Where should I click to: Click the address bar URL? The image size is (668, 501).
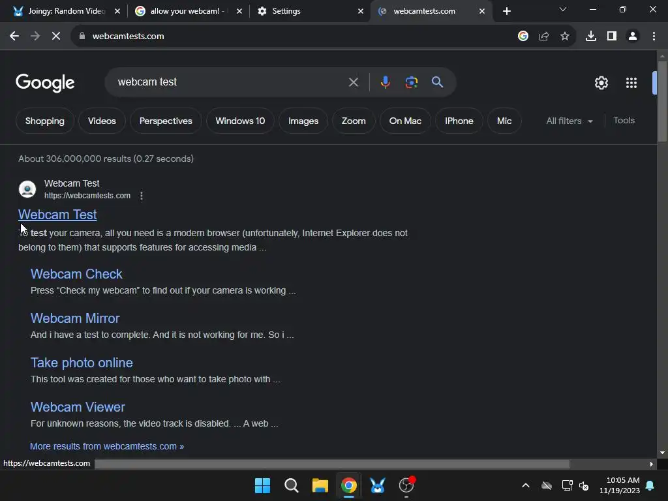point(129,37)
